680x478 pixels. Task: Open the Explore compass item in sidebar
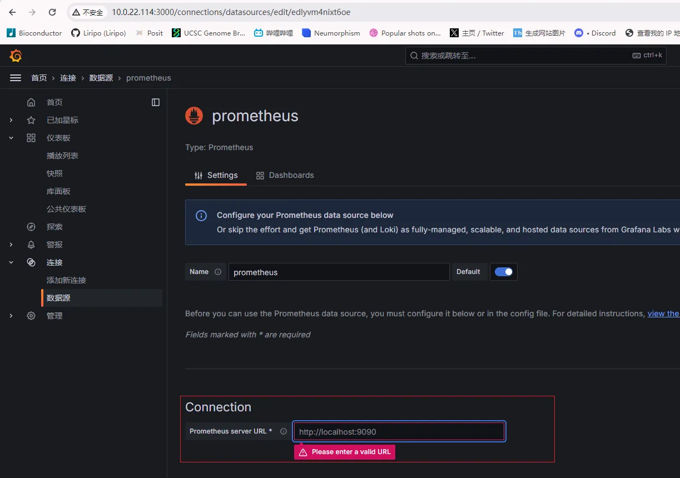click(54, 227)
